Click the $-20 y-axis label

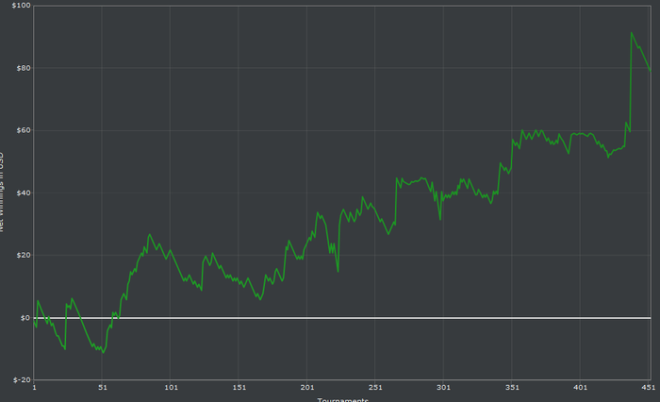click(22, 380)
